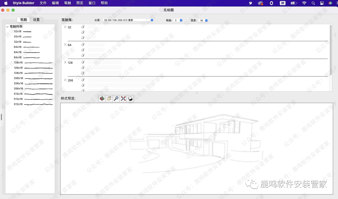Image resolution: width=338 pixels, height=199 pixels.
Task: Open the 预览 menu in menu bar
Action: [x=80, y=3]
